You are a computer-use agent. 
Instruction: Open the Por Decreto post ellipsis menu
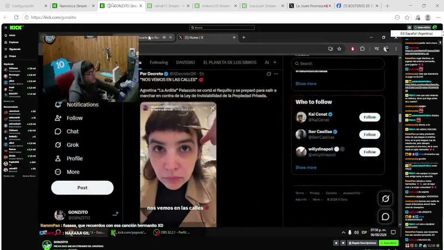[x=276, y=74]
